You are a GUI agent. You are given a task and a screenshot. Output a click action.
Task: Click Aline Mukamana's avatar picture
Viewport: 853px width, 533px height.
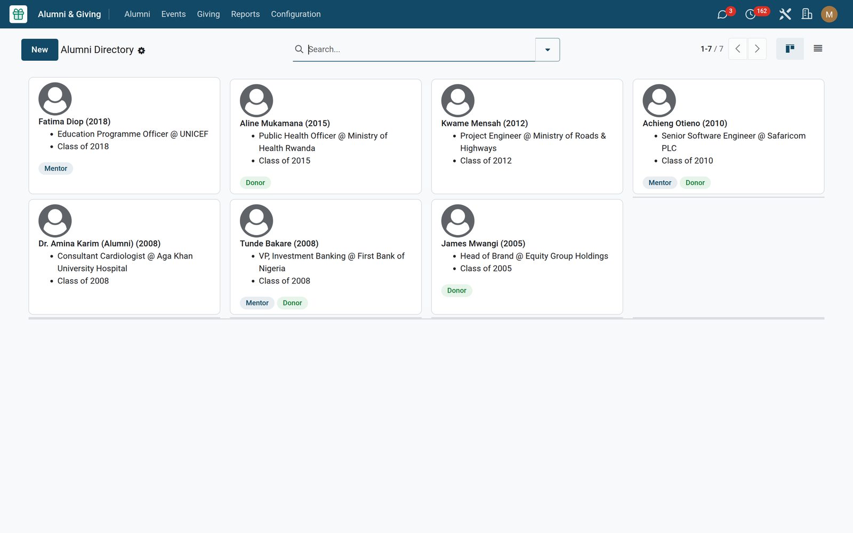[256, 100]
